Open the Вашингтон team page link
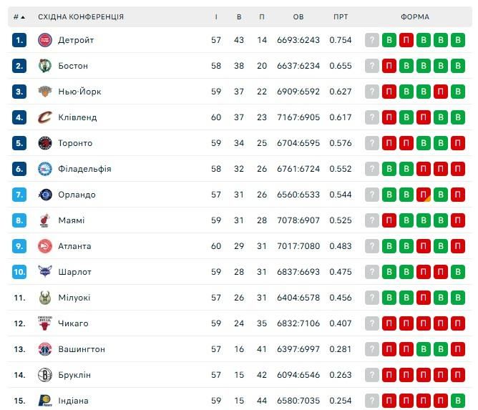The image size is (478, 410). [x=82, y=349]
